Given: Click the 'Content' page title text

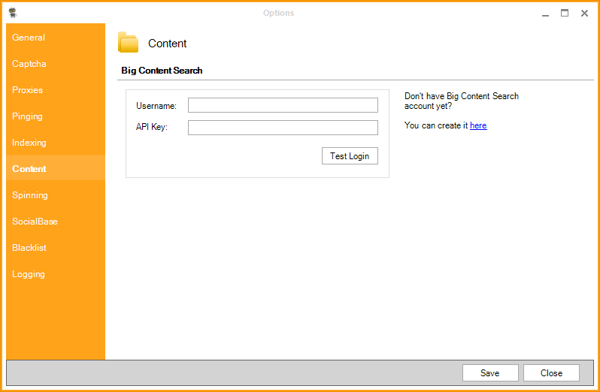Looking at the screenshot, I should pyautogui.click(x=167, y=44).
